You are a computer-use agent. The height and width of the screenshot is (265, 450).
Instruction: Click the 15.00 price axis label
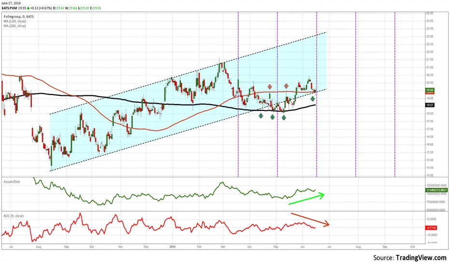430,160
